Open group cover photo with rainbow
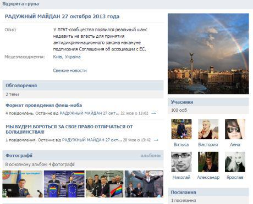This screenshot has height=204, width=253. [x=208, y=54]
